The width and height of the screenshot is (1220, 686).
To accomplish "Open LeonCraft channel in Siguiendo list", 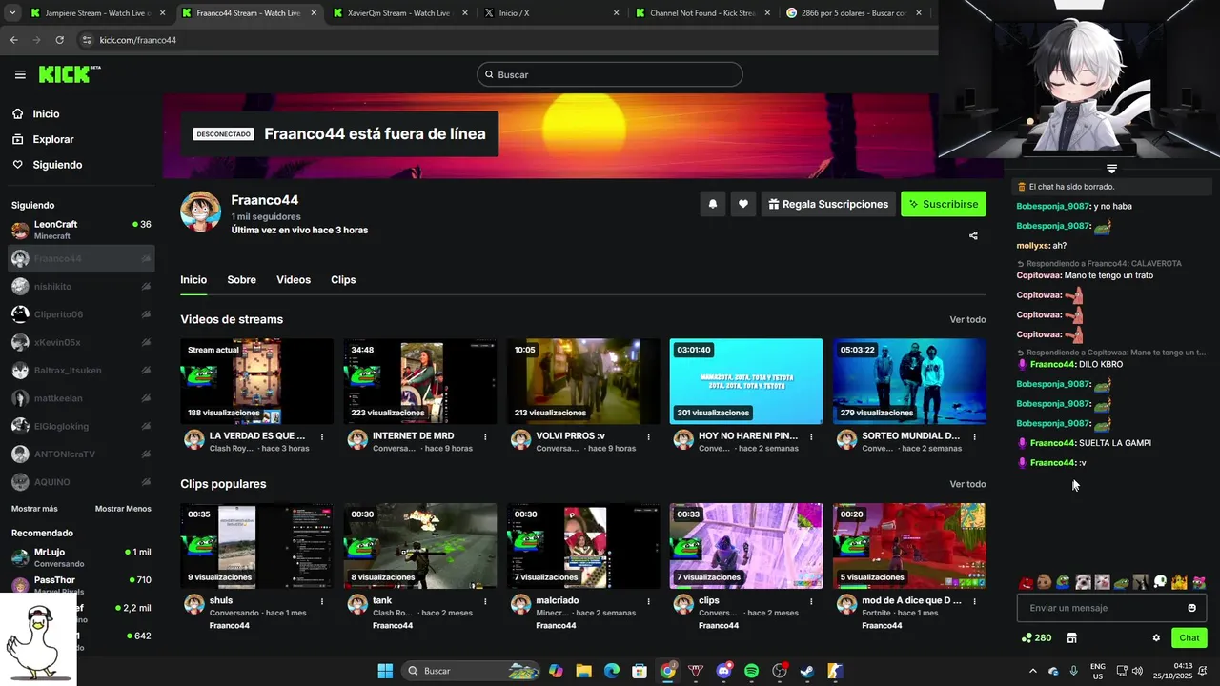I will click(x=81, y=230).
